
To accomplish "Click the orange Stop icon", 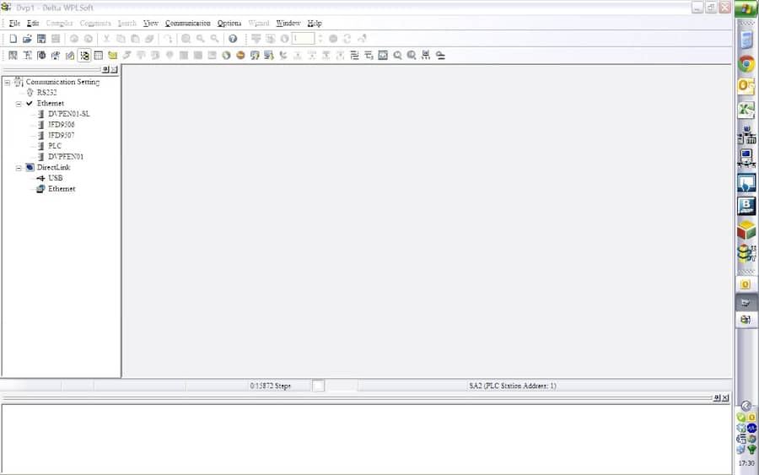I will tap(240, 55).
